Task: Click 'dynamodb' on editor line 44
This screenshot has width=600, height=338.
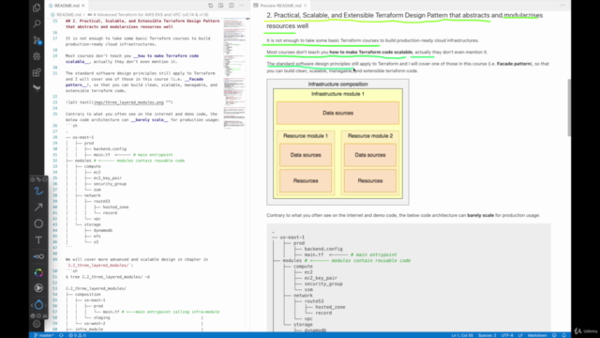Action: 103,230
